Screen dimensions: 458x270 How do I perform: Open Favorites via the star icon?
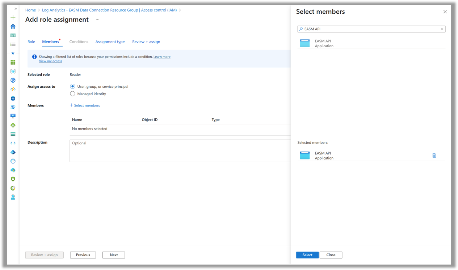(x=13, y=53)
